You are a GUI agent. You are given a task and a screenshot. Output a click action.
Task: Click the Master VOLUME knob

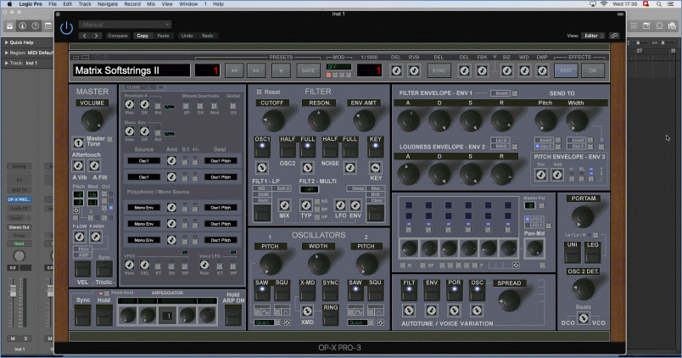pos(92,120)
